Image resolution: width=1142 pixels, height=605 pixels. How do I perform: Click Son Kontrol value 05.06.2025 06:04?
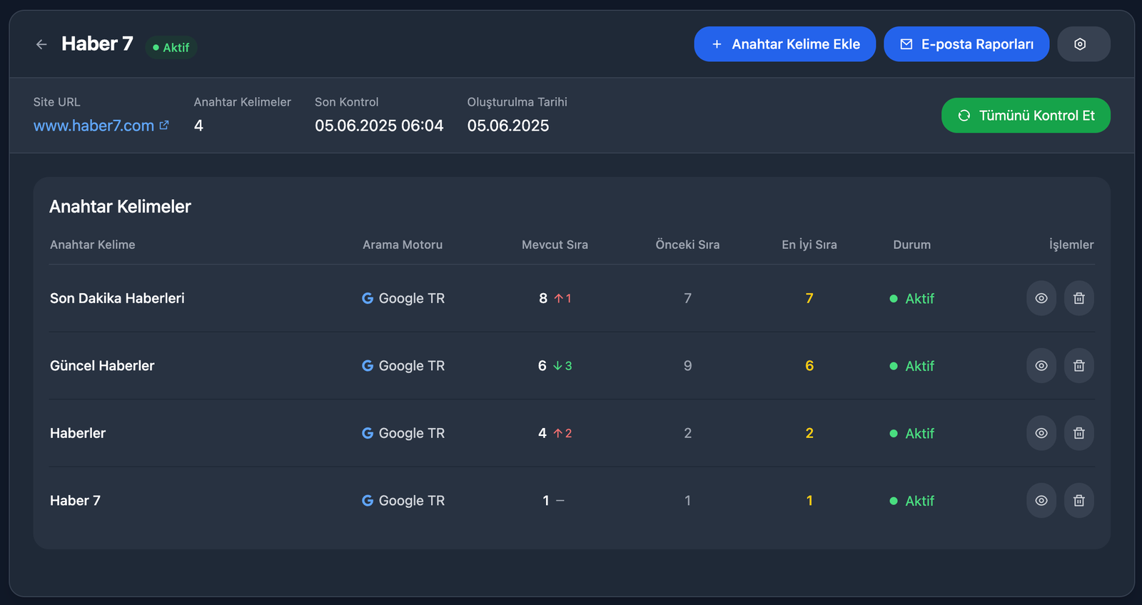coord(379,126)
